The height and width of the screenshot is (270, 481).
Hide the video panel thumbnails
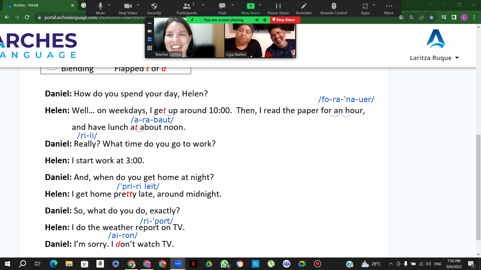pos(150,23)
